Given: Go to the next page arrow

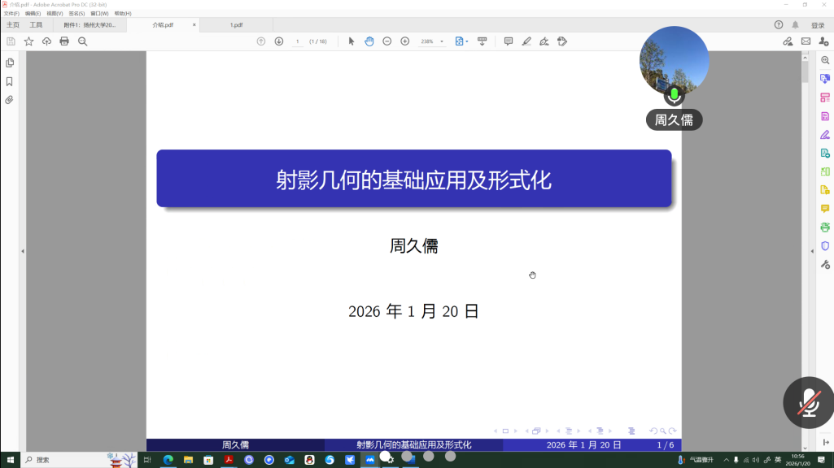Looking at the screenshot, I should coord(279,41).
